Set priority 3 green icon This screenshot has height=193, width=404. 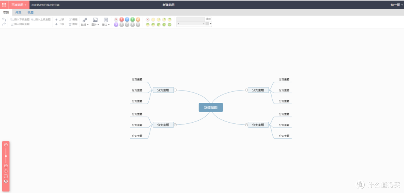click(132, 19)
